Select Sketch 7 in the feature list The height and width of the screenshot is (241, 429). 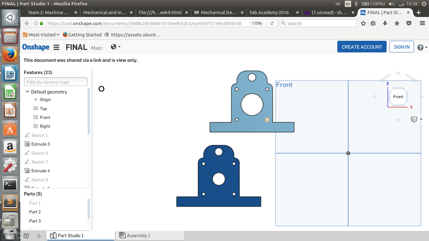[40, 162]
